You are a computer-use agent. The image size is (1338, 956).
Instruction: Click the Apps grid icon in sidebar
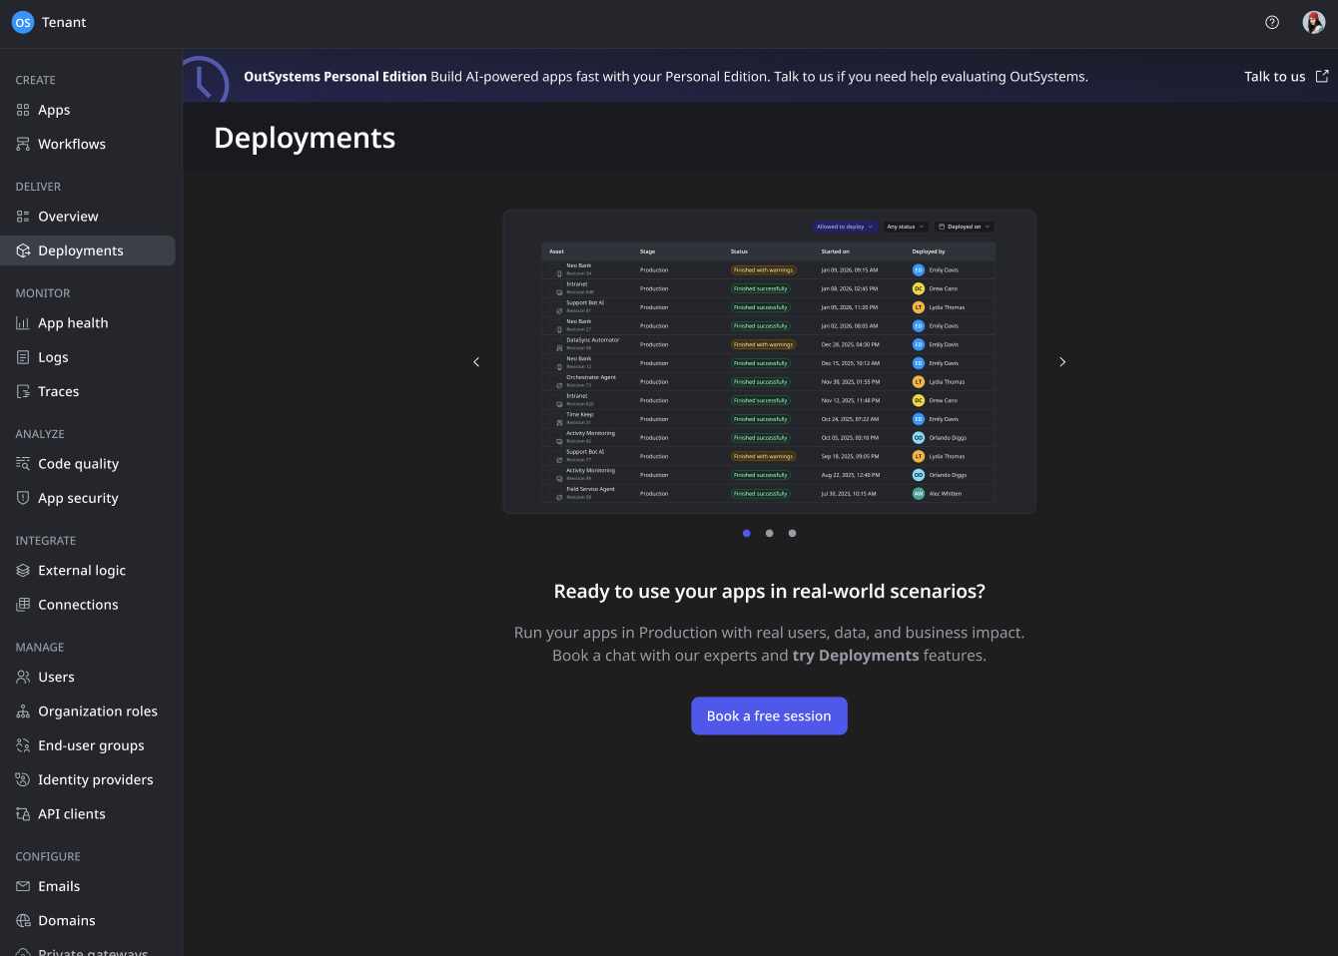tap(23, 110)
